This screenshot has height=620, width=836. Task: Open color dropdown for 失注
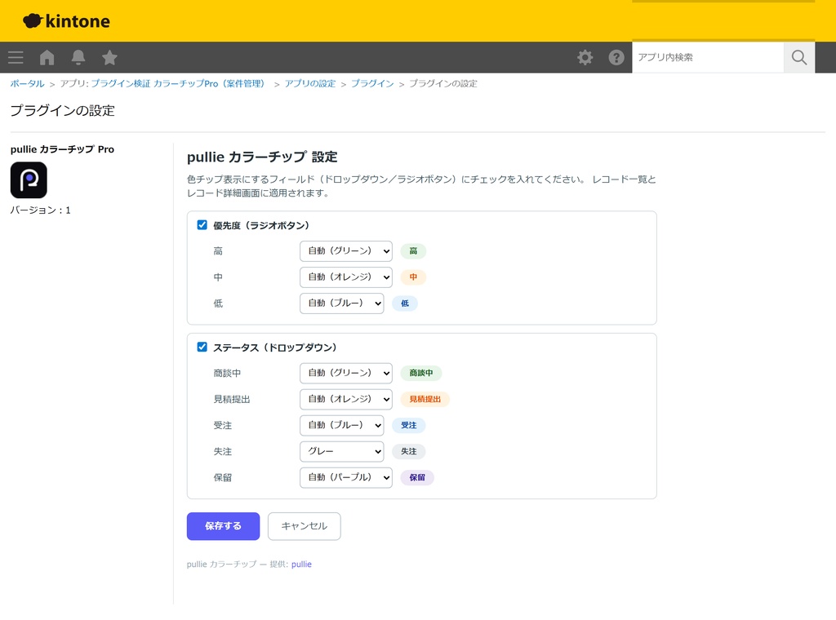point(342,451)
